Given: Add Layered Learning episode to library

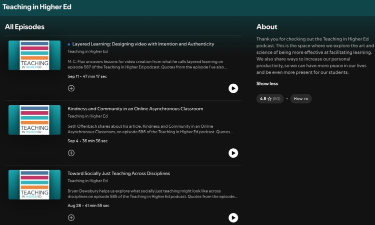Looking at the screenshot, I should [x=71, y=88].
